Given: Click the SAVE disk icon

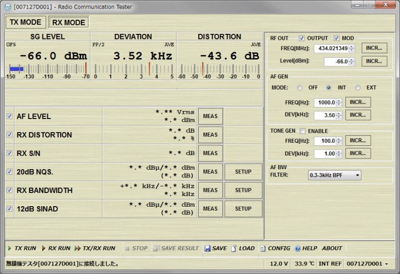Looking at the screenshot, I should pyautogui.click(x=208, y=248).
